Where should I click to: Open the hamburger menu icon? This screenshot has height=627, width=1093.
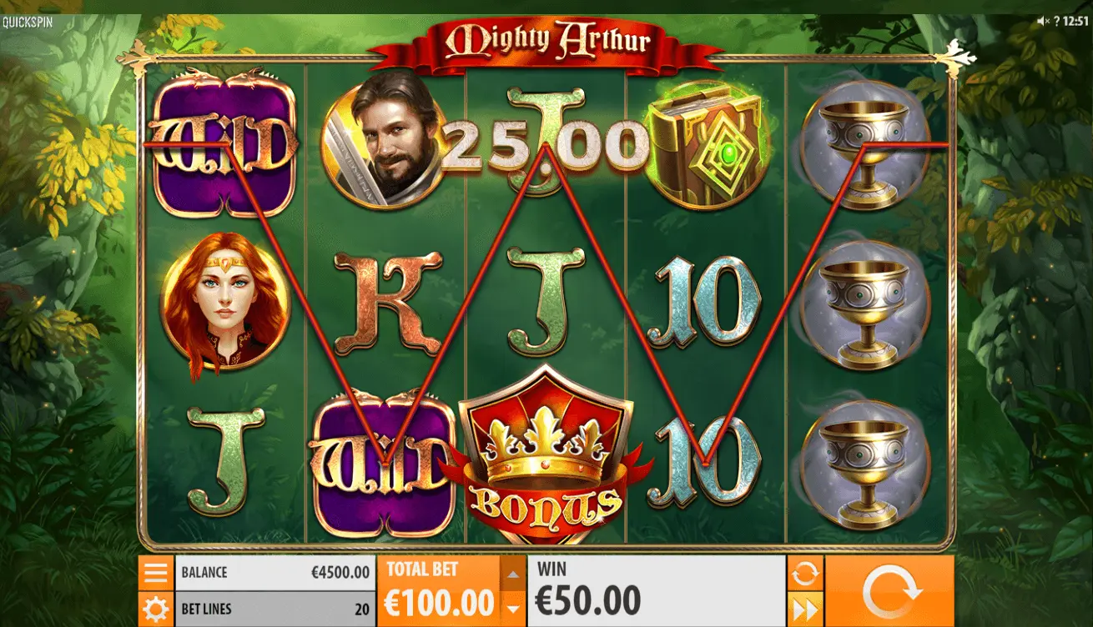(156, 573)
